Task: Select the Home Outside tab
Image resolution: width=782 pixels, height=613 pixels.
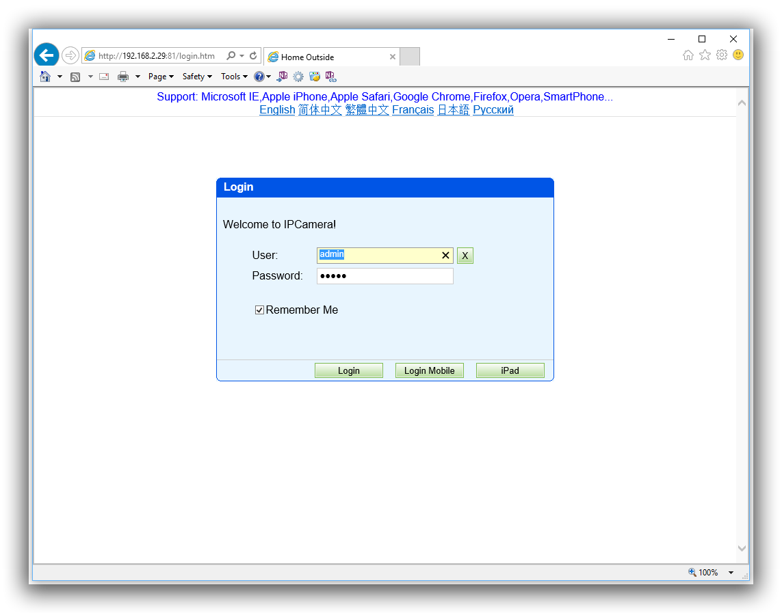Action: click(332, 57)
